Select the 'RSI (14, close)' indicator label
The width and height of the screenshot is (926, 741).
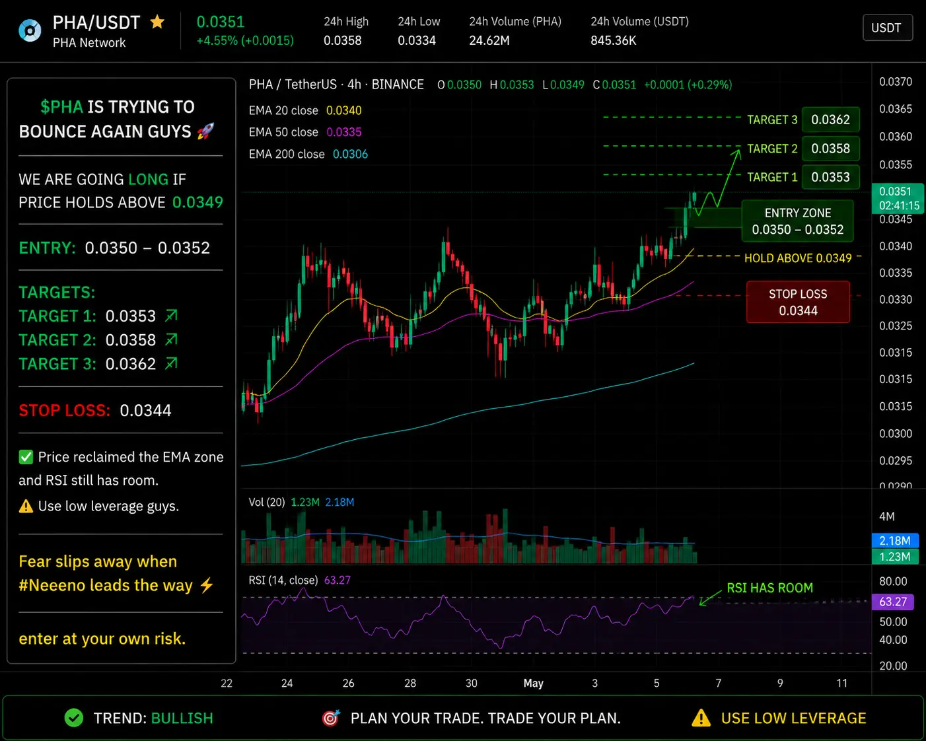click(283, 580)
